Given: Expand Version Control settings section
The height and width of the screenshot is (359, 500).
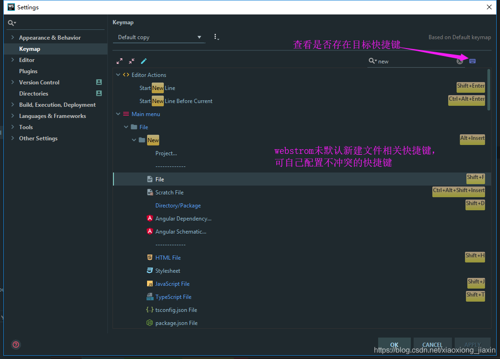Looking at the screenshot, I should tap(13, 82).
